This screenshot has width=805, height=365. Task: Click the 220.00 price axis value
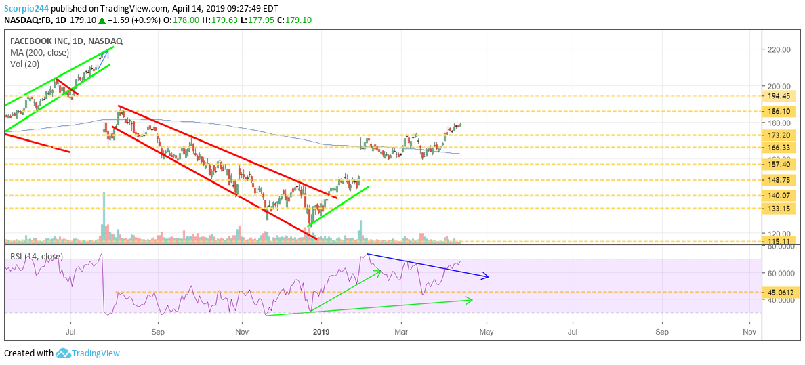779,50
